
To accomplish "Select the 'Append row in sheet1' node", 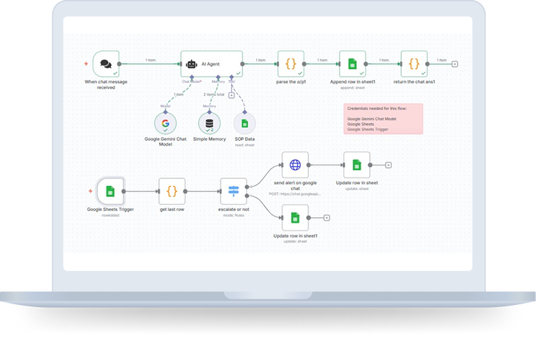I will point(352,63).
